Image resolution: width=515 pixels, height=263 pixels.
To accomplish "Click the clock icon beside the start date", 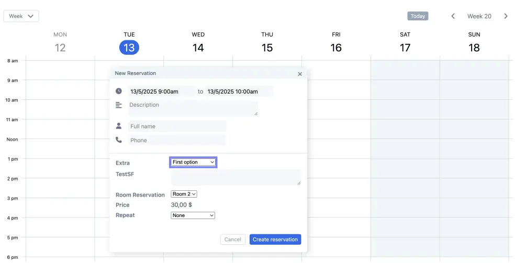I will click(x=119, y=91).
